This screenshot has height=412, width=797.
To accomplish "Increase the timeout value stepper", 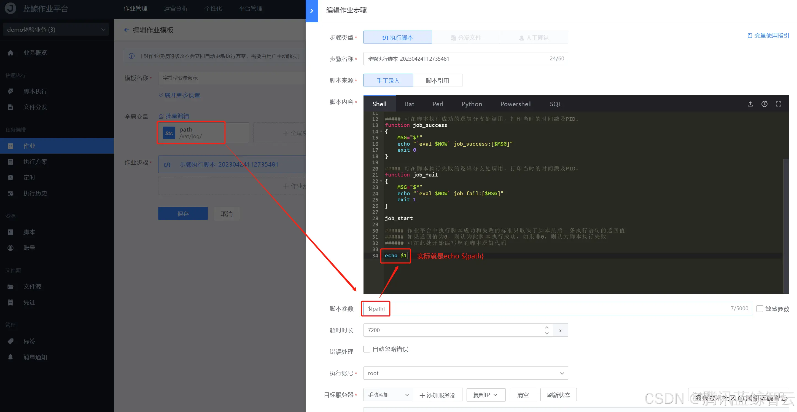I will (547, 327).
